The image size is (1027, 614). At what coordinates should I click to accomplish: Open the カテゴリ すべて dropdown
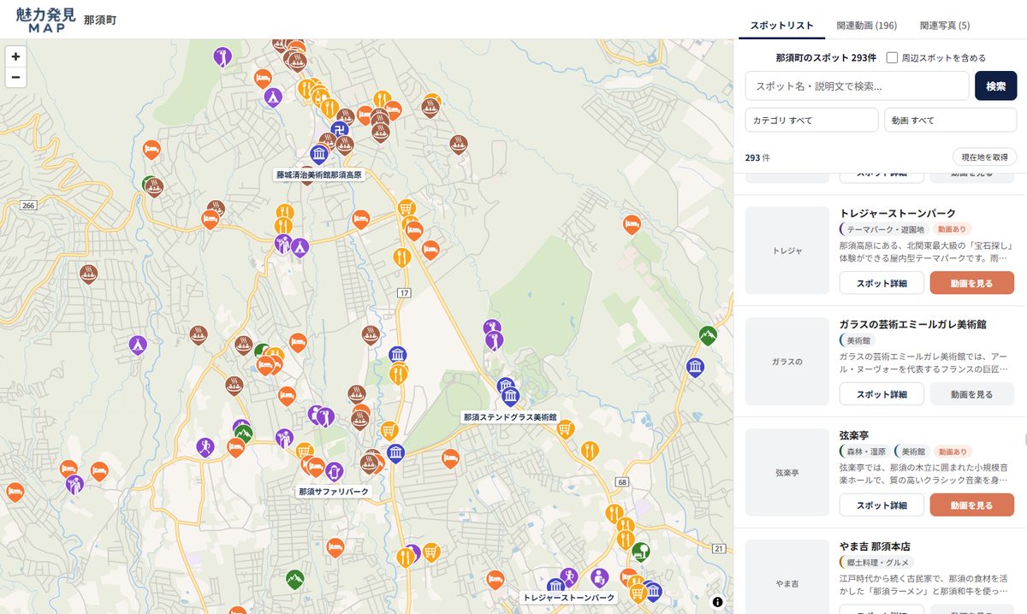tap(811, 121)
